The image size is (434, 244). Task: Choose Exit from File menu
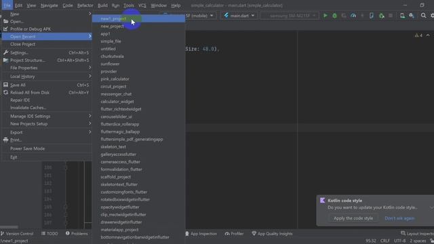pyautogui.click(x=47, y=157)
